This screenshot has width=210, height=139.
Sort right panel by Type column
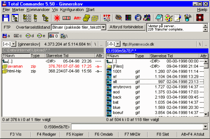tap(142, 56)
